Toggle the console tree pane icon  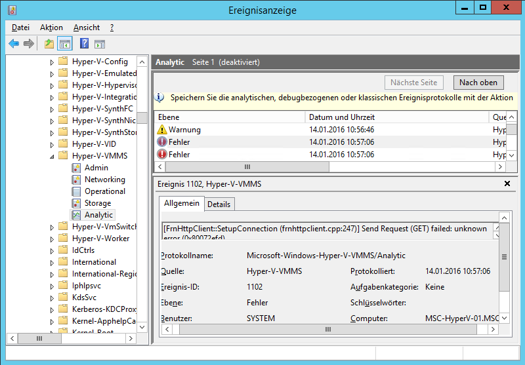(65, 44)
